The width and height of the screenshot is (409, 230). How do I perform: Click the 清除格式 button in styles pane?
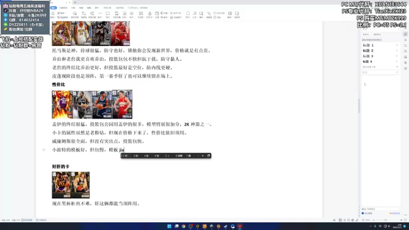pyautogui.click(x=377, y=34)
